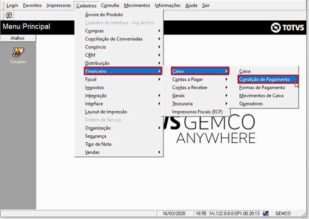Expand the Compras submenu
This screenshot has height=219, width=309.
tap(119, 31)
